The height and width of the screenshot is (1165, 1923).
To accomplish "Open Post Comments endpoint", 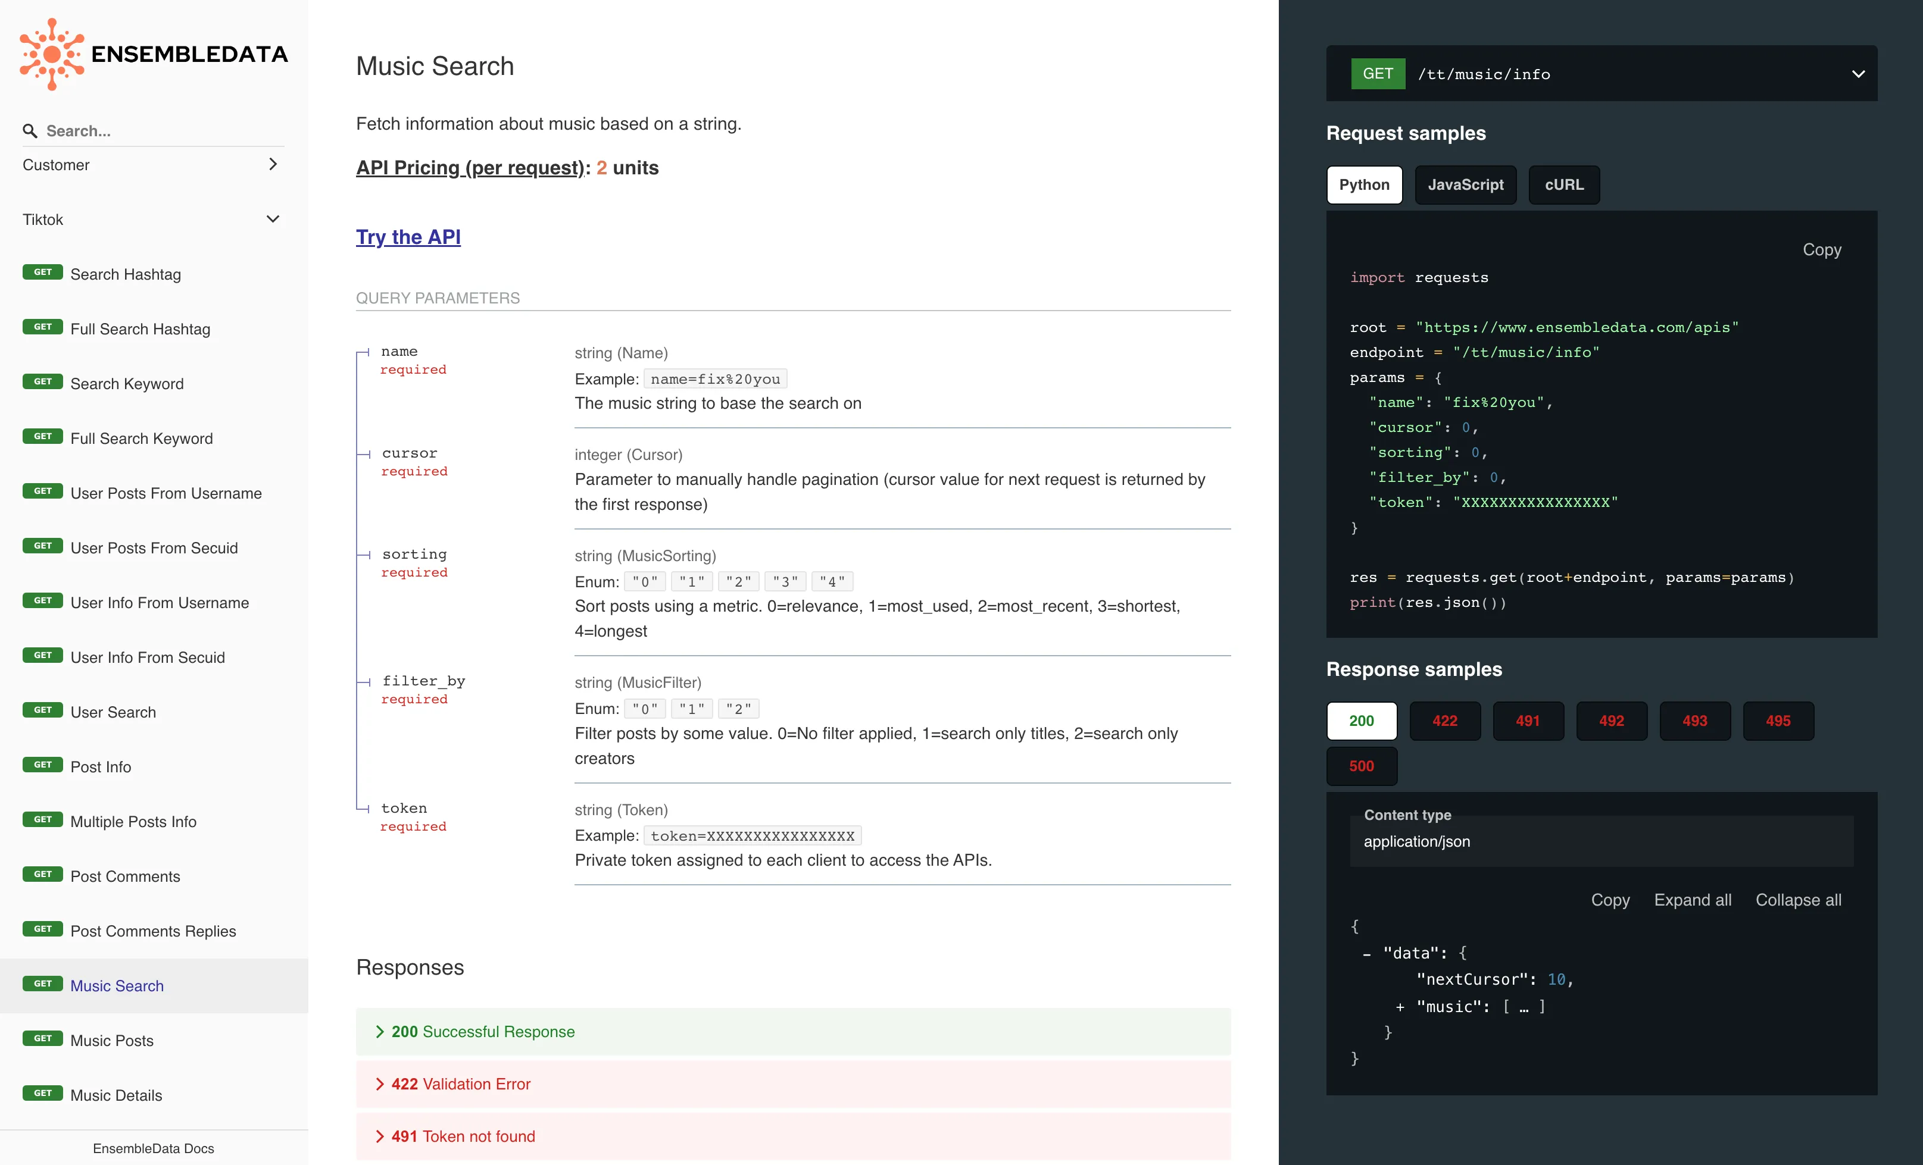I will (x=153, y=876).
